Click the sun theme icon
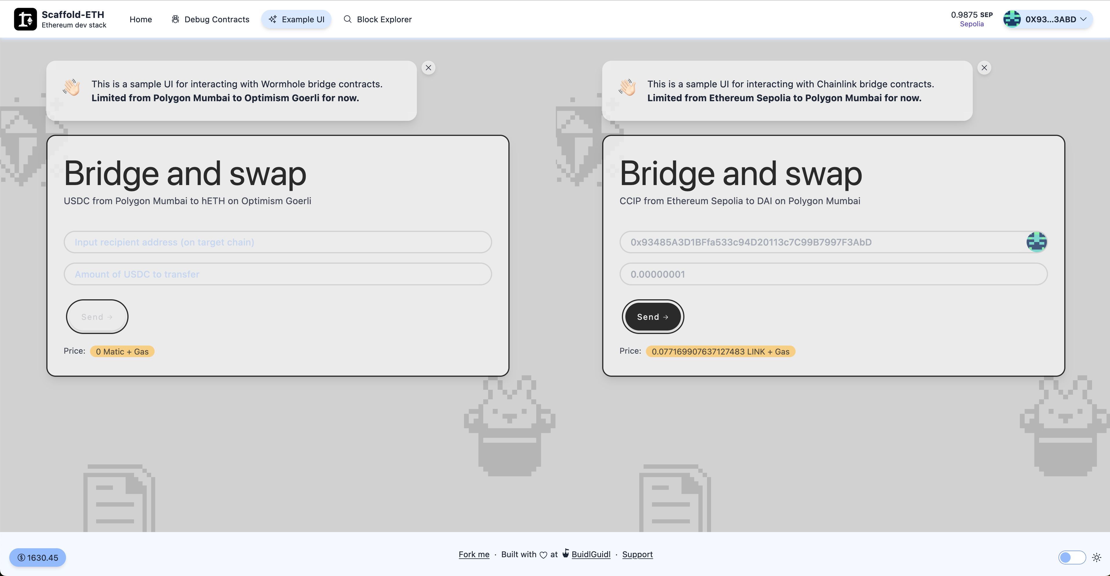This screenshot has width=1110, height=576. [x=1097, y=557]
